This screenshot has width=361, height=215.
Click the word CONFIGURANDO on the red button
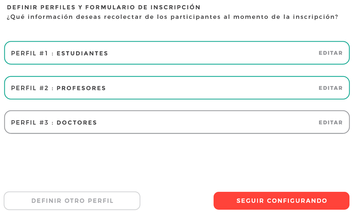(297, 201)
